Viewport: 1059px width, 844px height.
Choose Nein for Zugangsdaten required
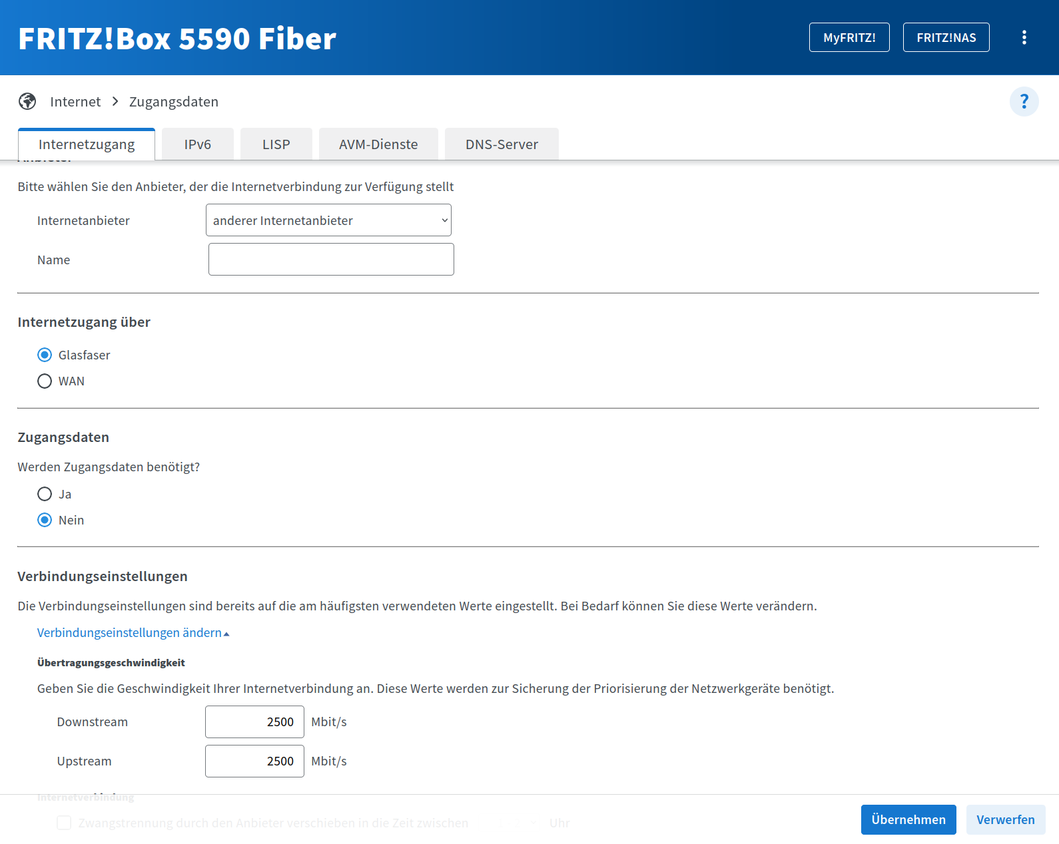[x=45, y=520]
